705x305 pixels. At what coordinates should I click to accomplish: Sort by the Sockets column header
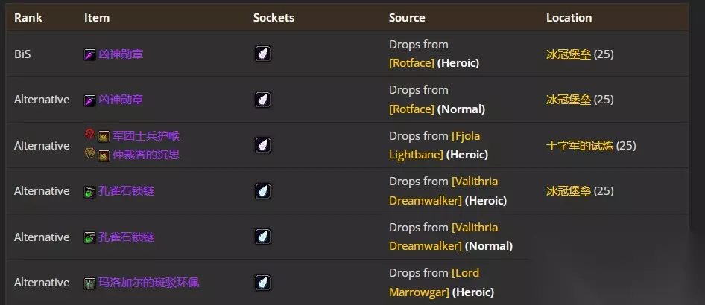click(274, 18)
